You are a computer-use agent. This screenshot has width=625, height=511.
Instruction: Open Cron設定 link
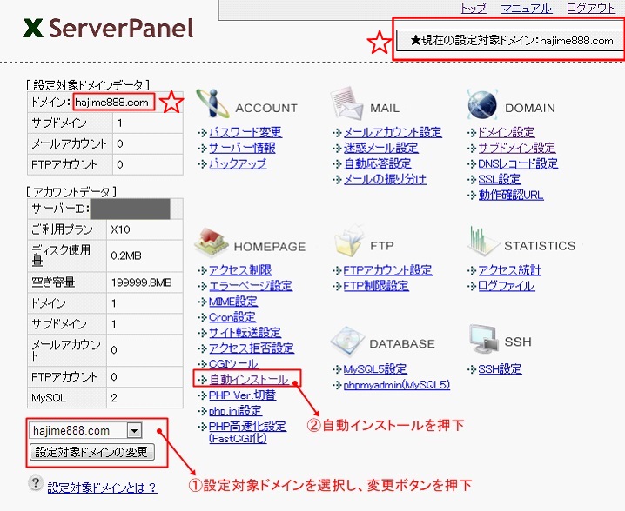[x=232, y=317]
